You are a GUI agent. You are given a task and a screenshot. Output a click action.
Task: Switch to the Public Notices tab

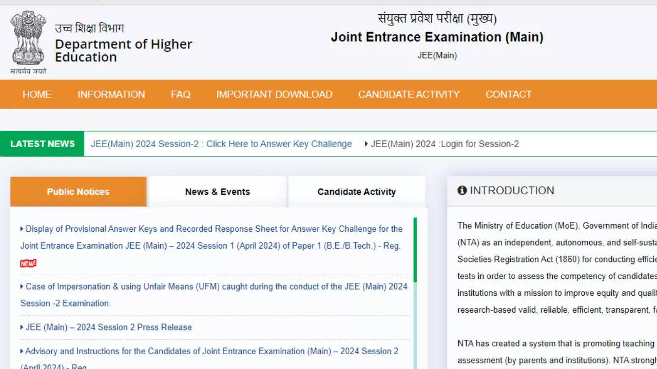(78, 192)
